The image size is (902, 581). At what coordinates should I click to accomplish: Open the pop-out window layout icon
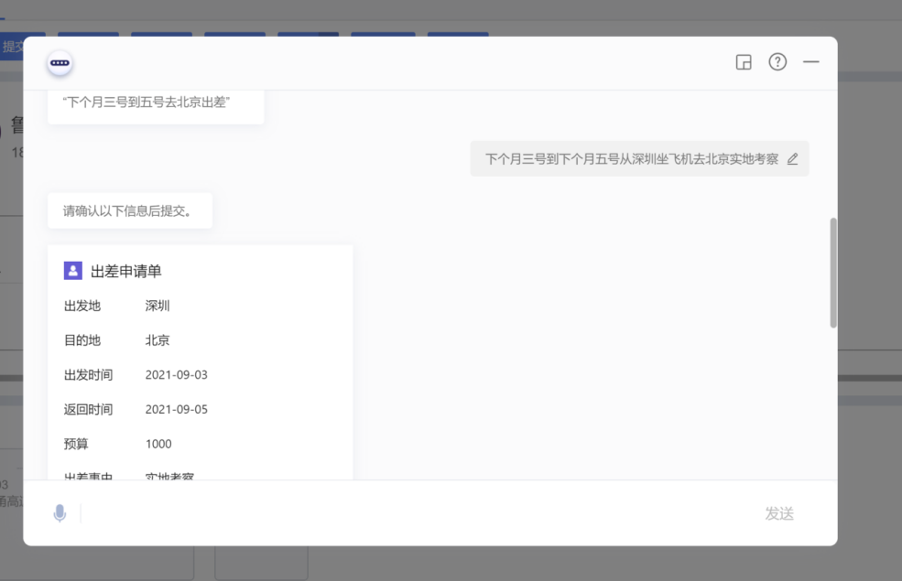744,62
